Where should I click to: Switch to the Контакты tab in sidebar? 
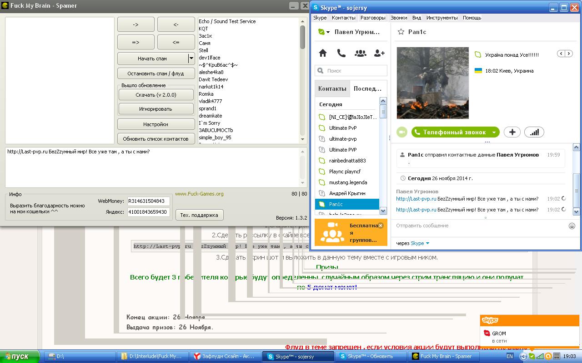(x=332, y=88)
